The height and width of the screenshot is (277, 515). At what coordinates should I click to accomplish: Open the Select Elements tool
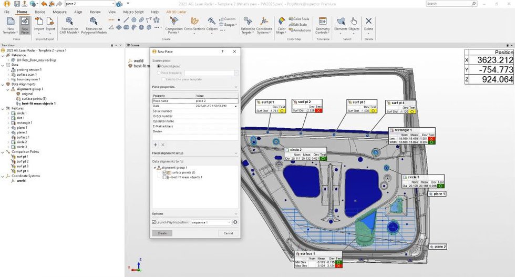tap(341, 25)
